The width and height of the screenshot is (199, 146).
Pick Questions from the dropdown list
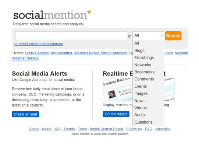(x=148, y=122)
